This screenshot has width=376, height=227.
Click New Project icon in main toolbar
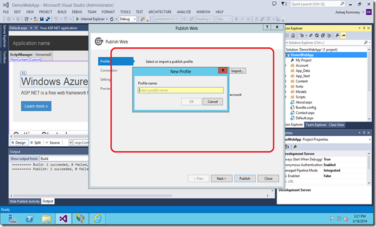pos(26,19)
